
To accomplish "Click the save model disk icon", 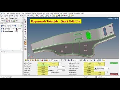I will point(59,15).
